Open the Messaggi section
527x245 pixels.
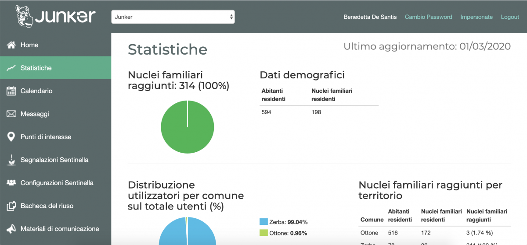[55, 114]
